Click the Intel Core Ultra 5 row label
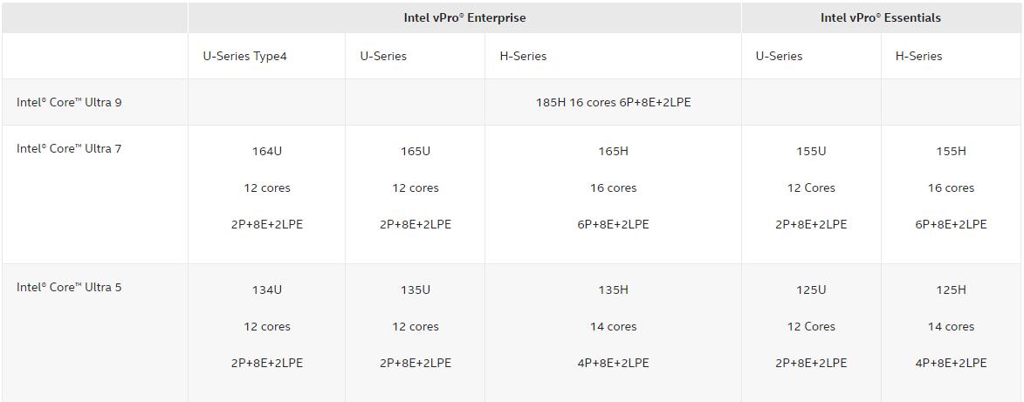 coord(69,287)
